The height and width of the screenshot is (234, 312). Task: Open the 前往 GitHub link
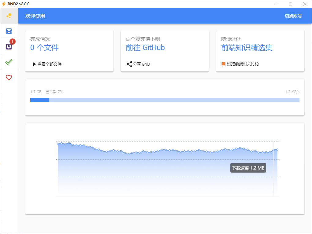coord(145,48)
